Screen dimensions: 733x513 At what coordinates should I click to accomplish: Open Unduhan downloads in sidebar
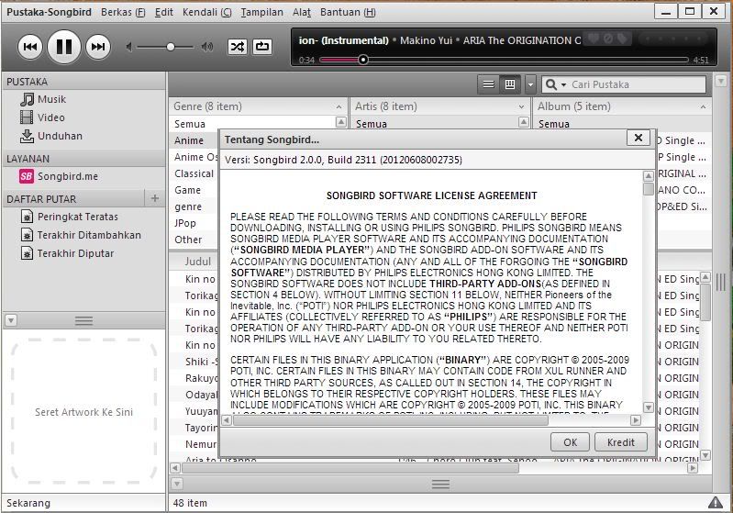coord(51,136)
